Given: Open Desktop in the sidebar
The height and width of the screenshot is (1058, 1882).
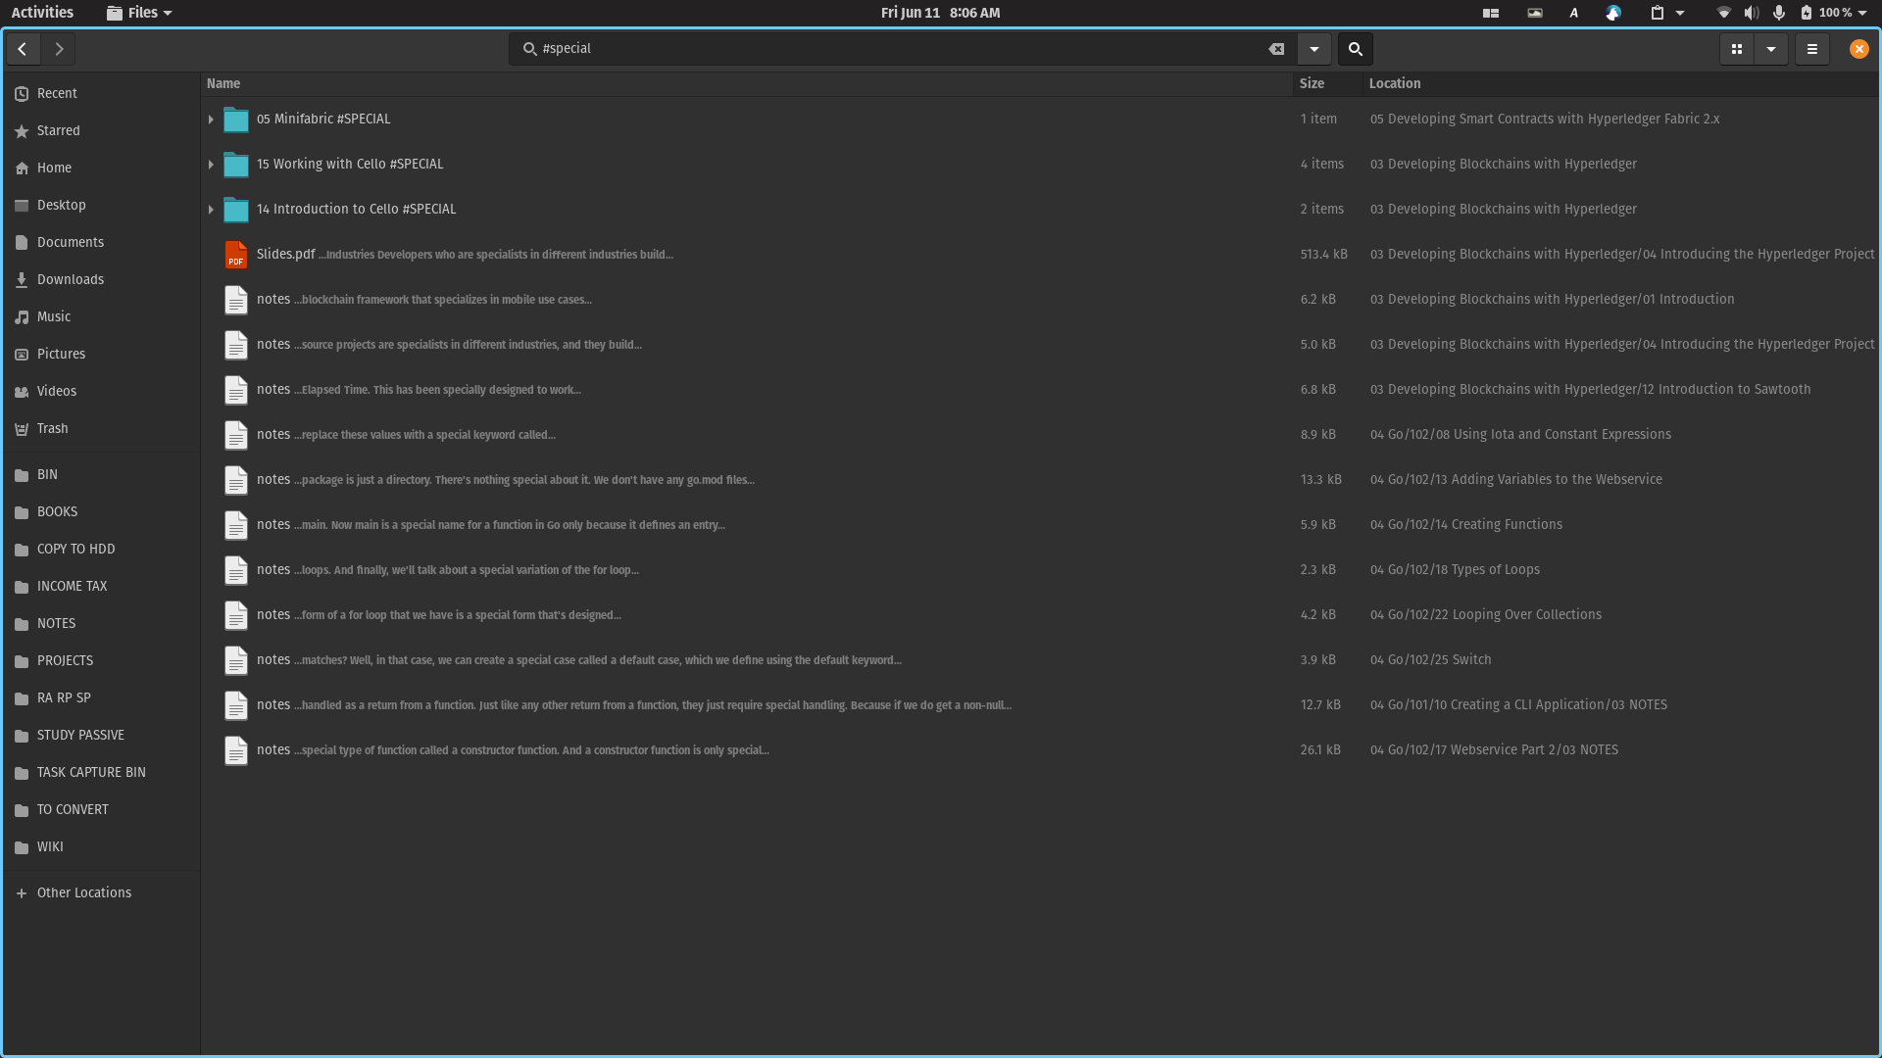Looking at the screenshot, I should coord(101,205).
